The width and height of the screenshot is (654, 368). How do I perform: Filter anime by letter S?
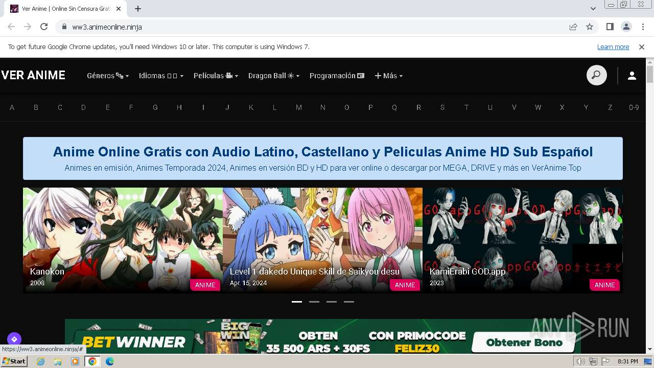point(442,107)
